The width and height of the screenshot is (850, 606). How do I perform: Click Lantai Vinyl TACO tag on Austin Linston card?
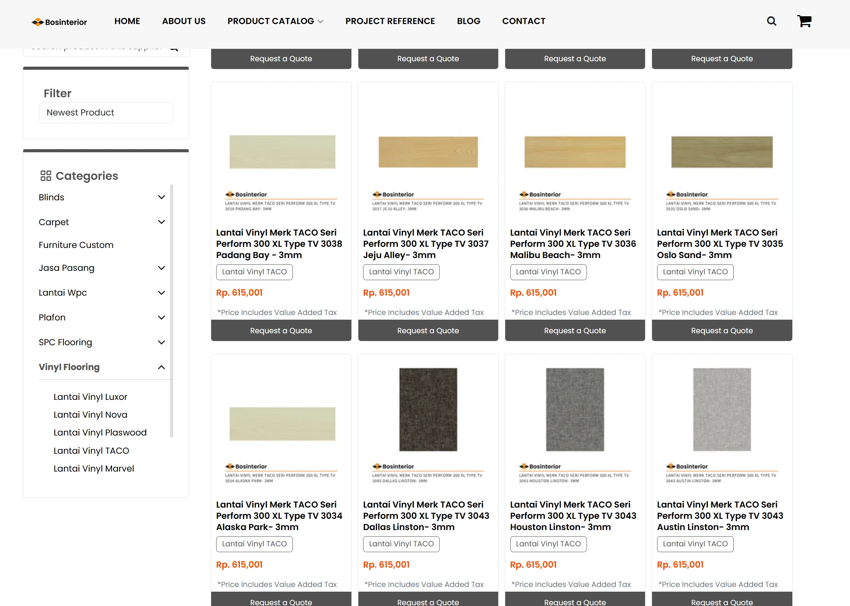[x=695, y=544]
